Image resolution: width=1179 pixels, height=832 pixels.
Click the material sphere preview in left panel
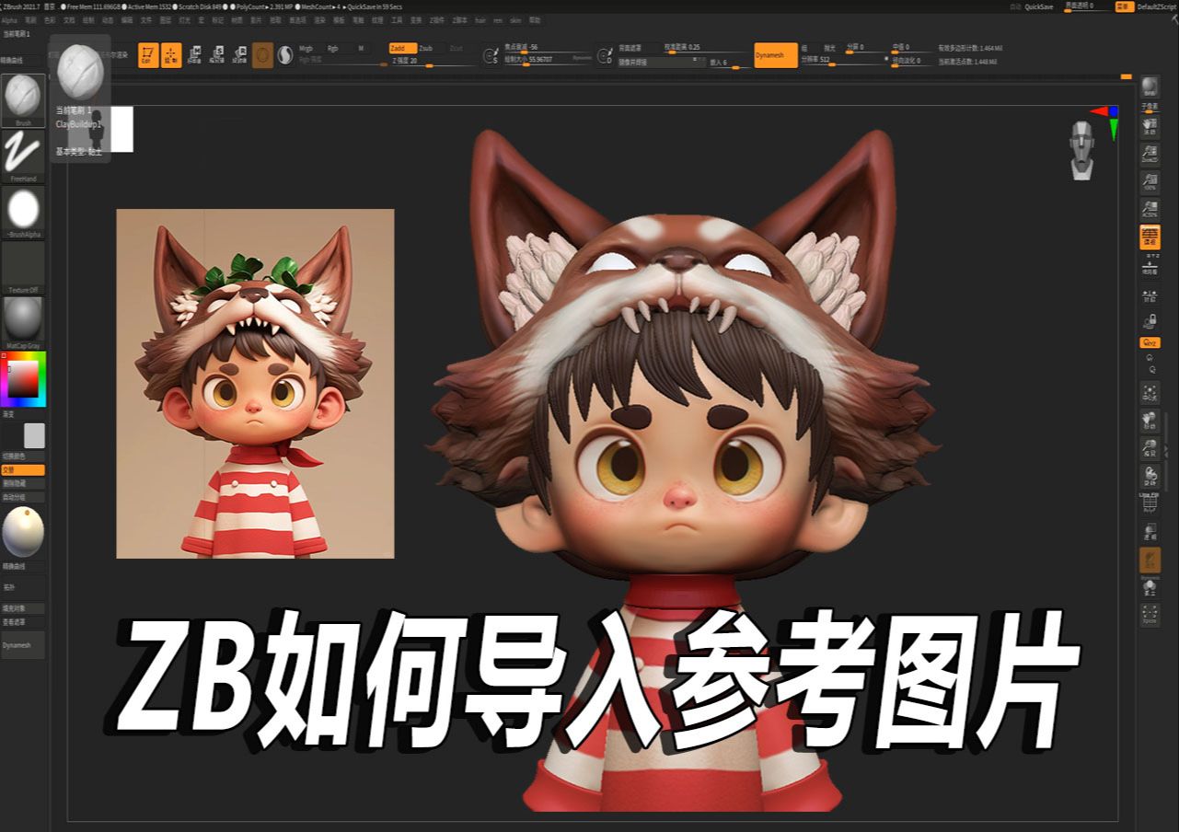(x=23, y=531)
